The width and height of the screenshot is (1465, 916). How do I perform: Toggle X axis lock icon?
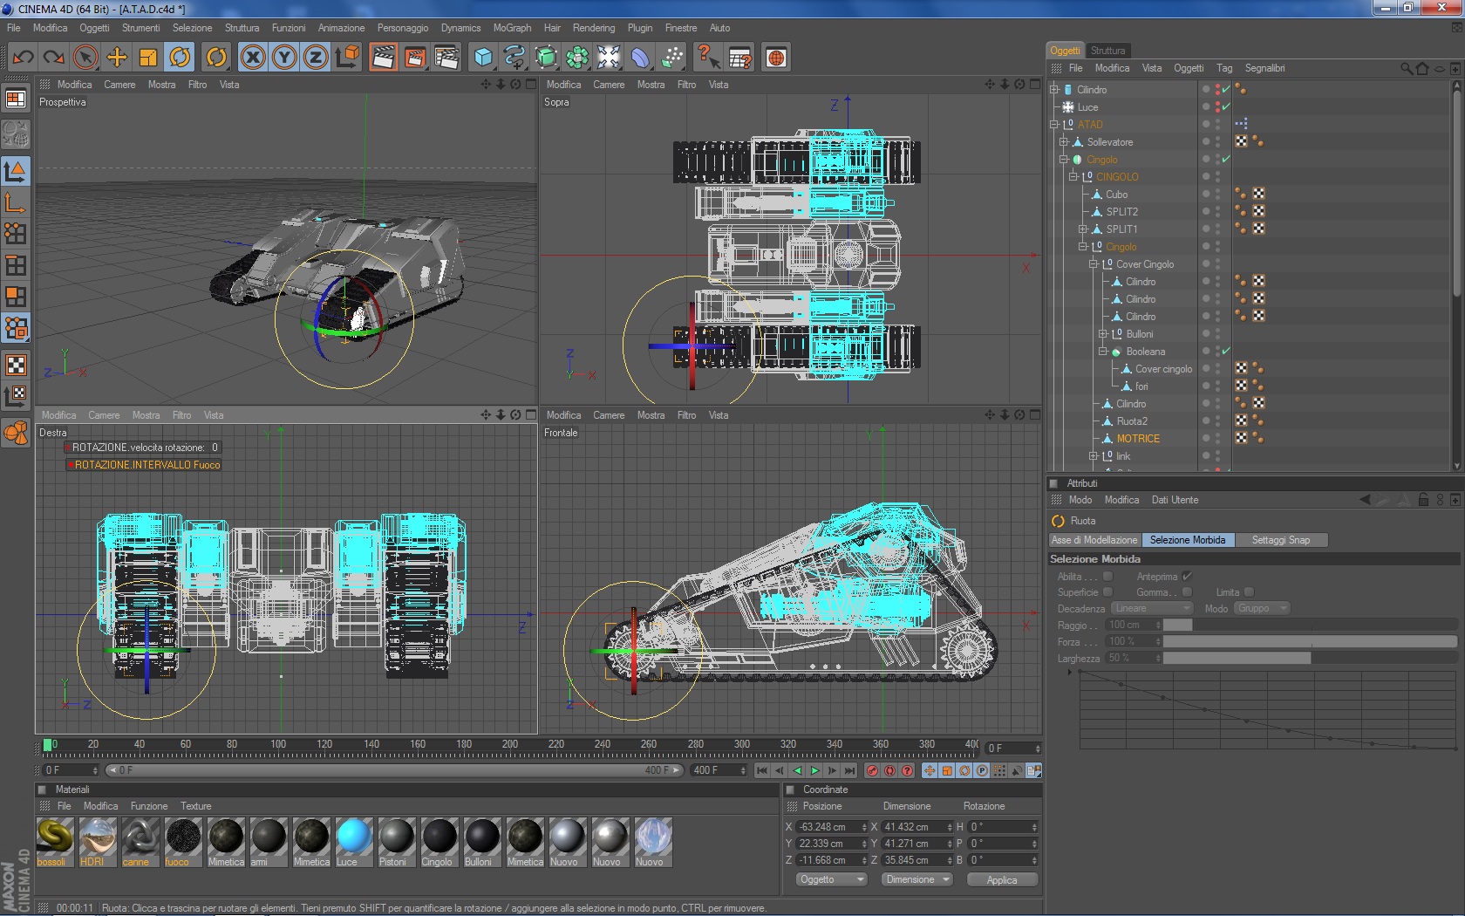click(x=253, y=58)
